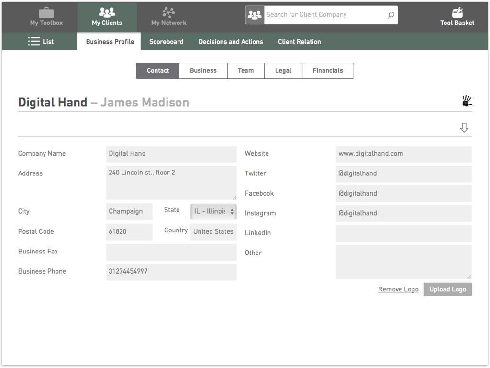The width and height of the screenshot is (490, 368).
Task: Click the empty LinkedIn field
Action: [x=404, y=233]
